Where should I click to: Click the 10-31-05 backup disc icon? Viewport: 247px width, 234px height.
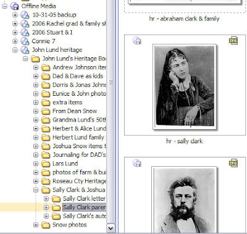(x=25, y=15)
